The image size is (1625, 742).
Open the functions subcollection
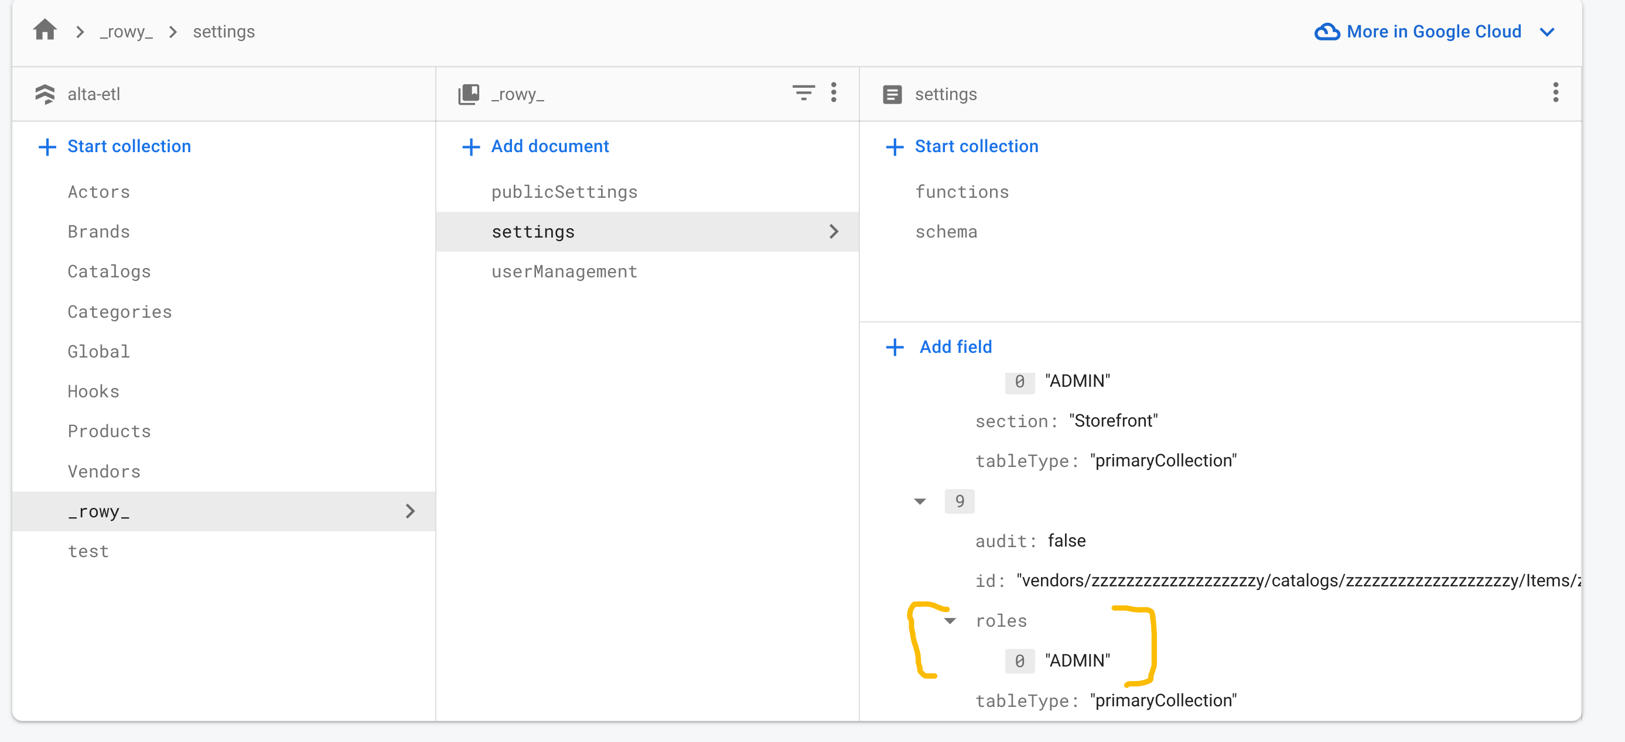[961, 192]
